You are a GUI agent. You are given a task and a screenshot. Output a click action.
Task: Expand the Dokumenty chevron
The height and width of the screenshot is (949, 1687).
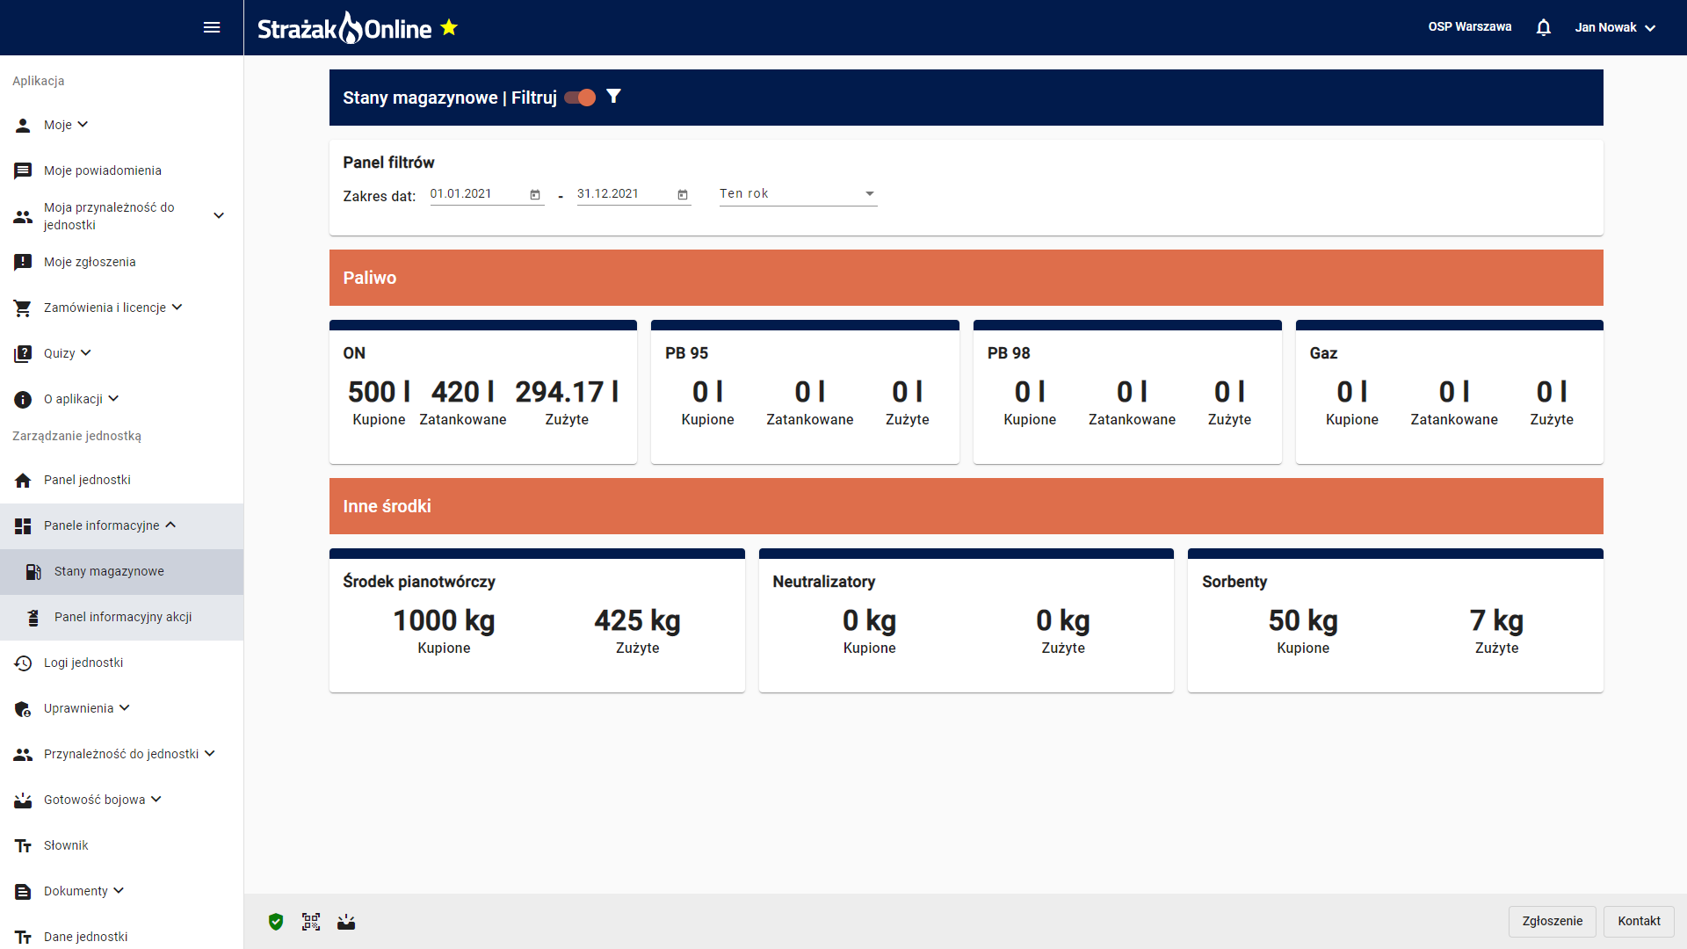coord(119,891)
